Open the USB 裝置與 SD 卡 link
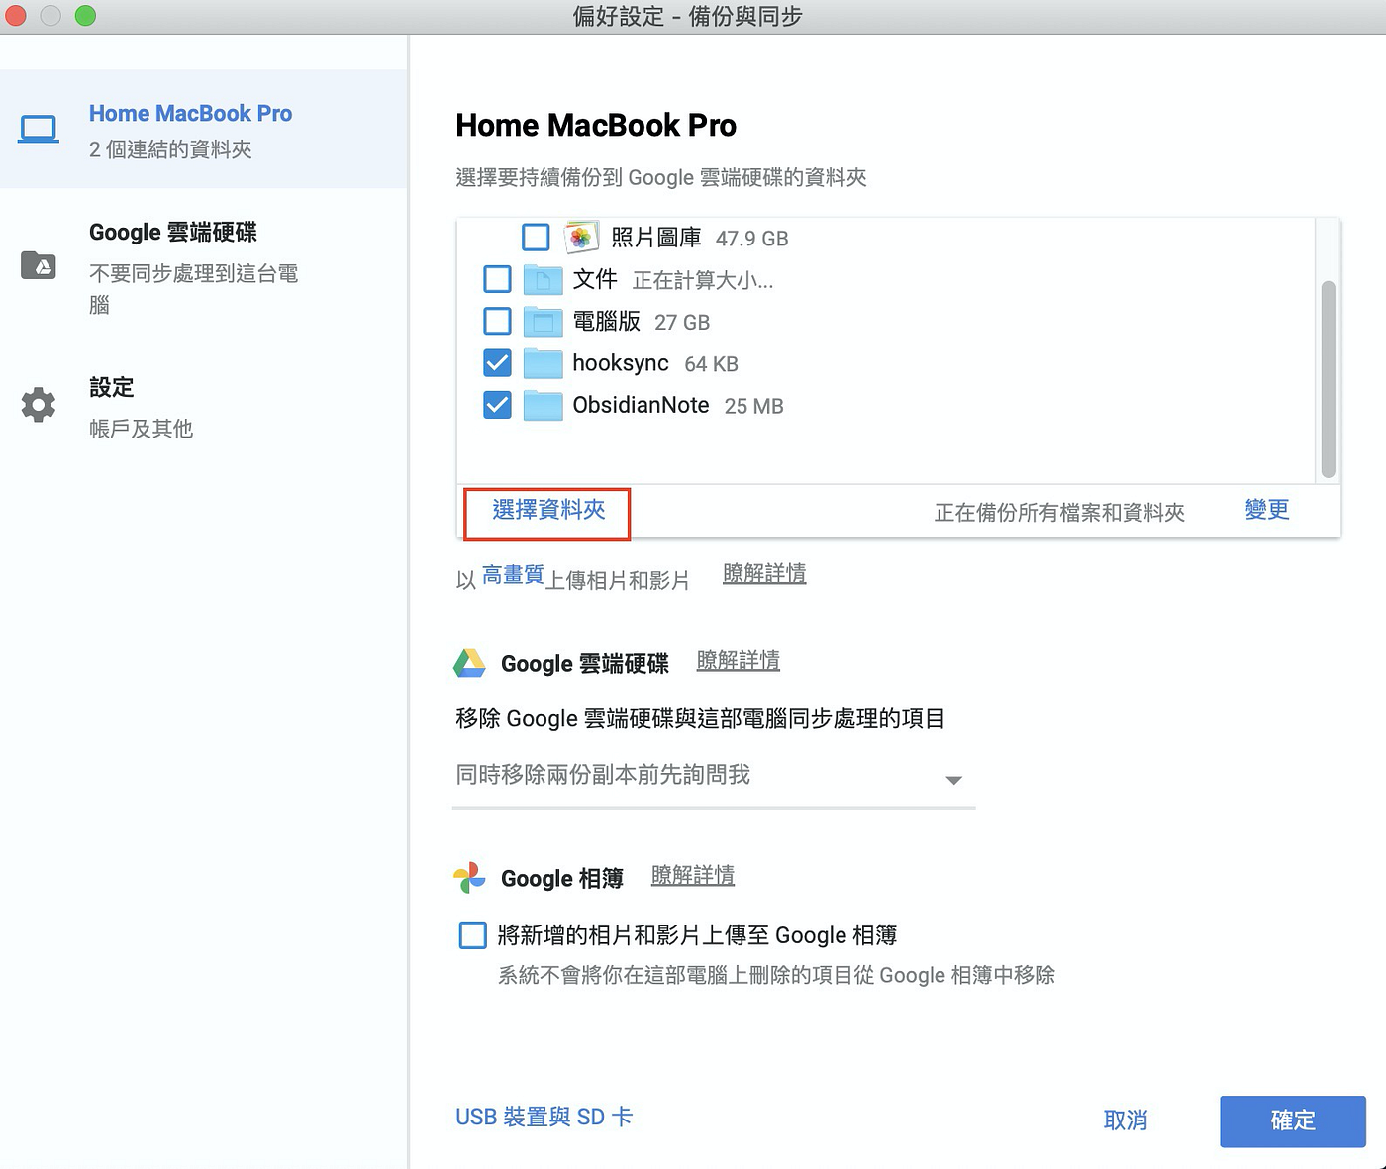This screenshot has width=1386, height=1169. 544,1117
